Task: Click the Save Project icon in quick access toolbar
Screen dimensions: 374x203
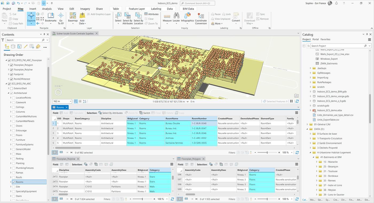Action: [x=13, y=3]
